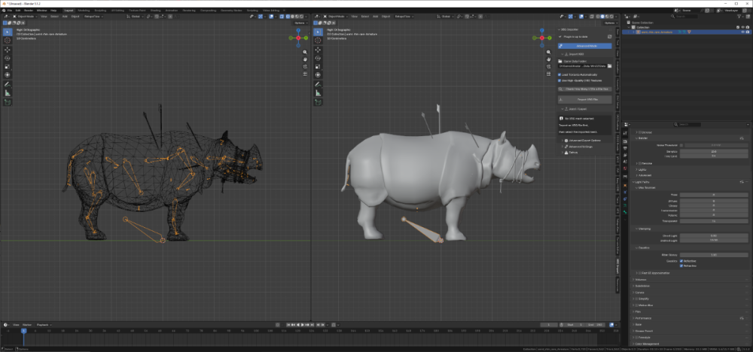
Task: Switch to Animation workspace tab
Action: coord(170,10)
